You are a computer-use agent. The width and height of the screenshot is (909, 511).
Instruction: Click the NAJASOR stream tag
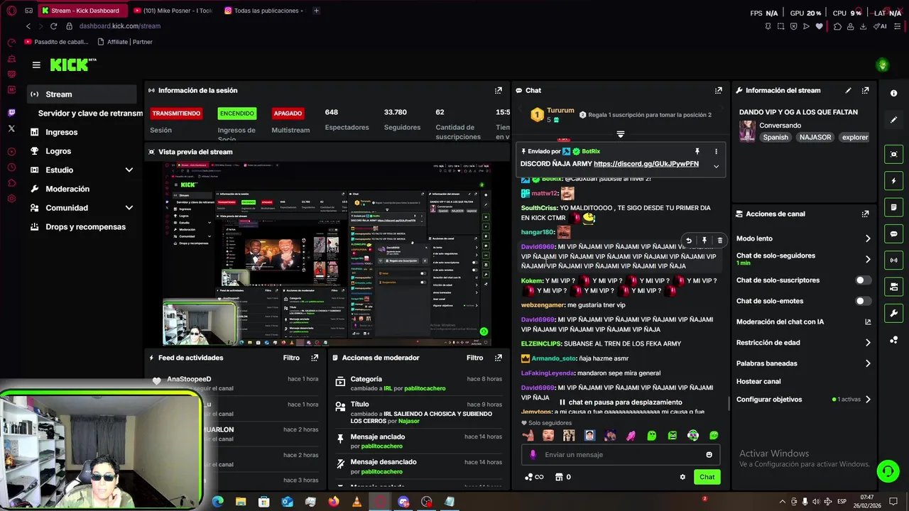tap(815, 138)
